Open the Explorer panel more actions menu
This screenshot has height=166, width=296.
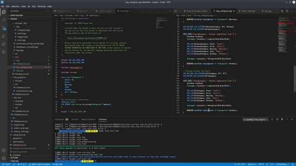[x=48, y=11]
